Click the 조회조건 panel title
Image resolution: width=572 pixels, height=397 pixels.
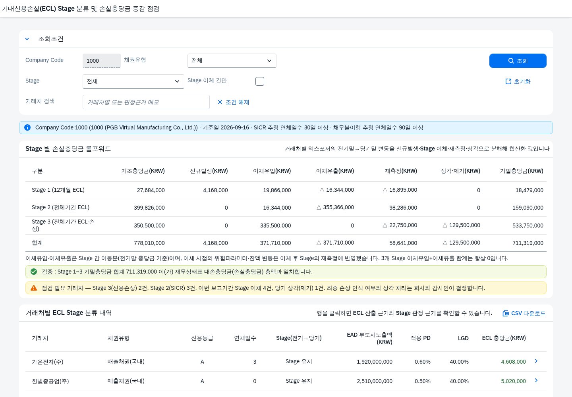(x=51, y=39)
